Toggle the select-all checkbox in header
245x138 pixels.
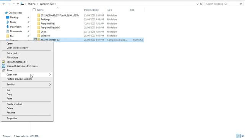coord(34,10)
